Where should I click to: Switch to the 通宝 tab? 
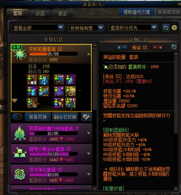click(x=62, y=13)
